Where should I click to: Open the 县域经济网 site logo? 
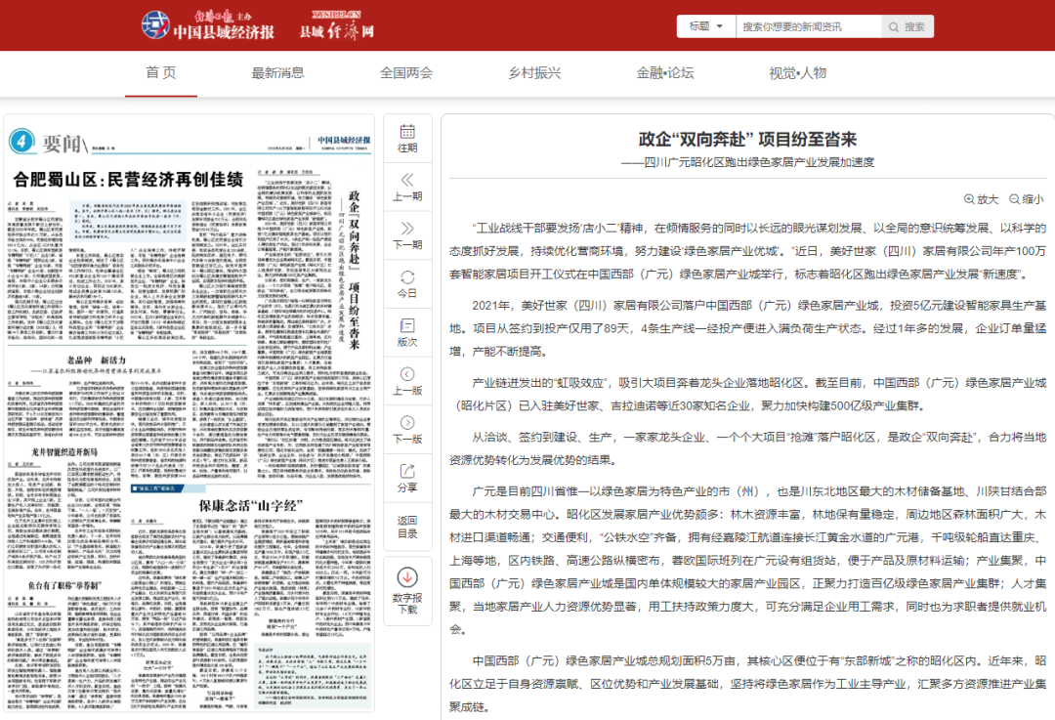click(336, 25)
